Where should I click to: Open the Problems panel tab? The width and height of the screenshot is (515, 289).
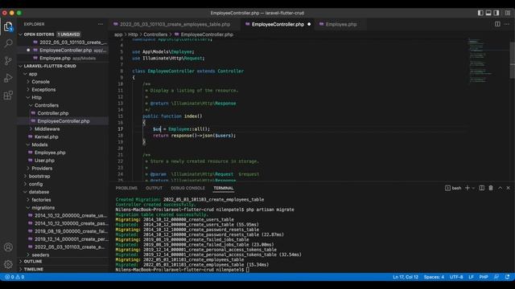126,188
